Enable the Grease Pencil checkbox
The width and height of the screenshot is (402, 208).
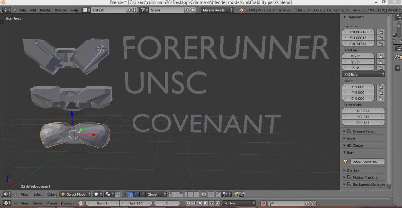pos(349,131)
